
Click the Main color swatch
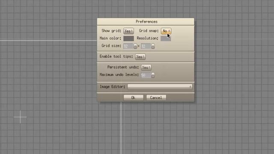[x=128, y=38]
